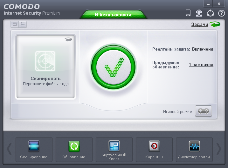Show next shortcuts with right chevron
The image size is (228, 168).
click(219, 149)
